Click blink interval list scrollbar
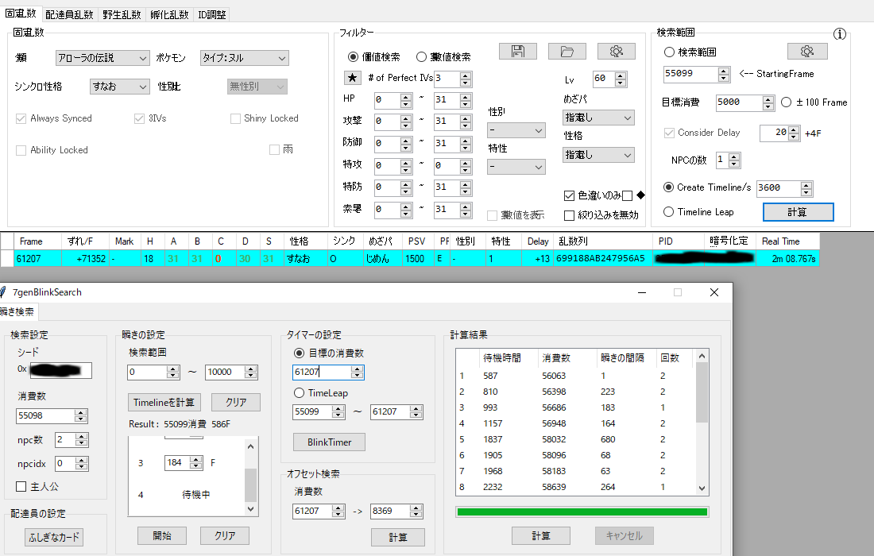The height and width of the screenshot is (556, 874). click(251, 477)
